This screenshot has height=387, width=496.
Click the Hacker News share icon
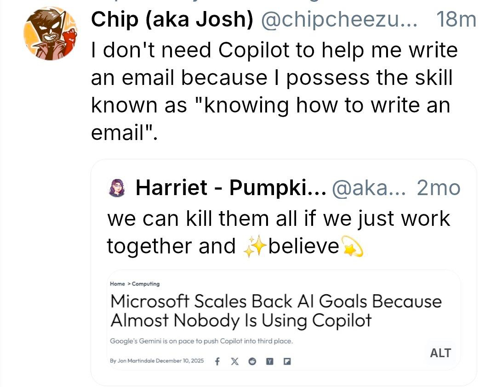[270, 361]
